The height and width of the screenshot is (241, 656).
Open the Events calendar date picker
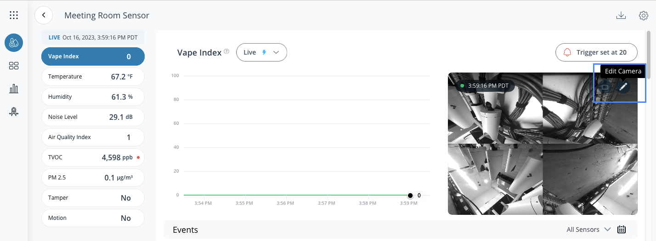622,230
